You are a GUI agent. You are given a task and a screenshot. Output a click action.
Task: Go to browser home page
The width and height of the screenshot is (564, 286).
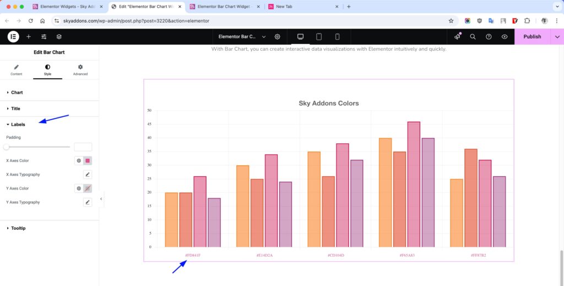tap(42, 21)
